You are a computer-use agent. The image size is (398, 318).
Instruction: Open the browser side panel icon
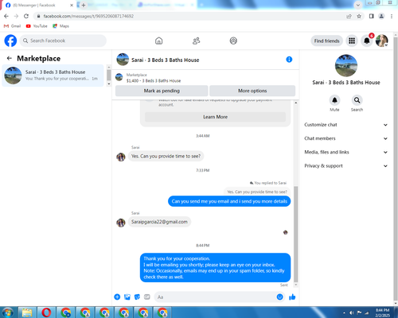coord(372,16)
